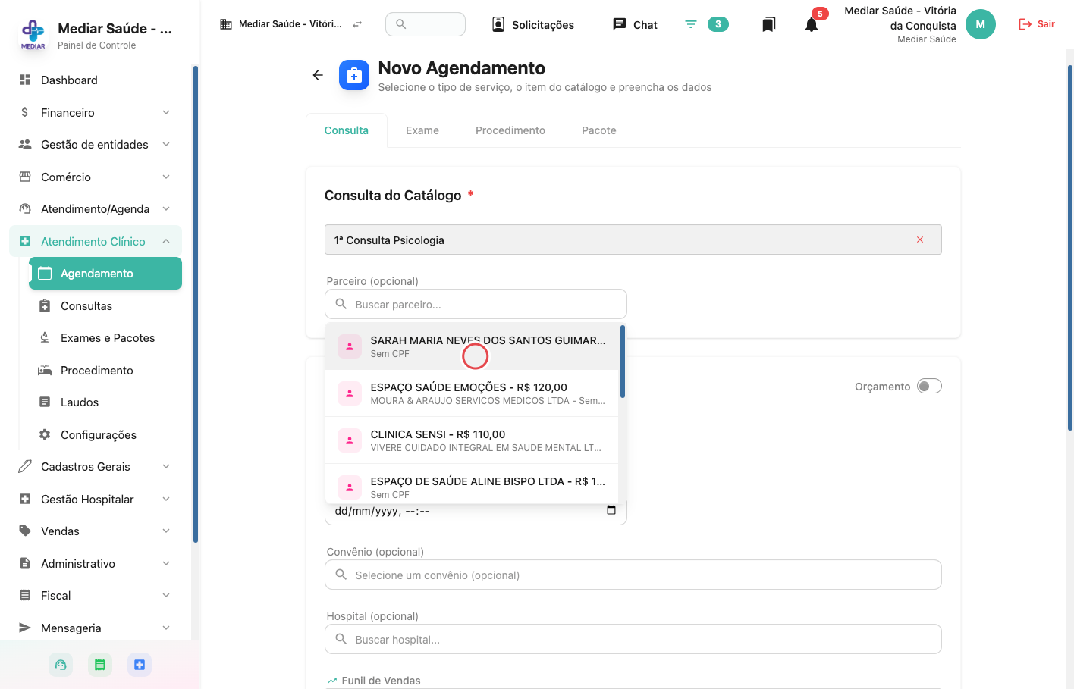Click the green document icon at sidebar bottom
The image size is (1074, 689).
click(x=100, y=665)
